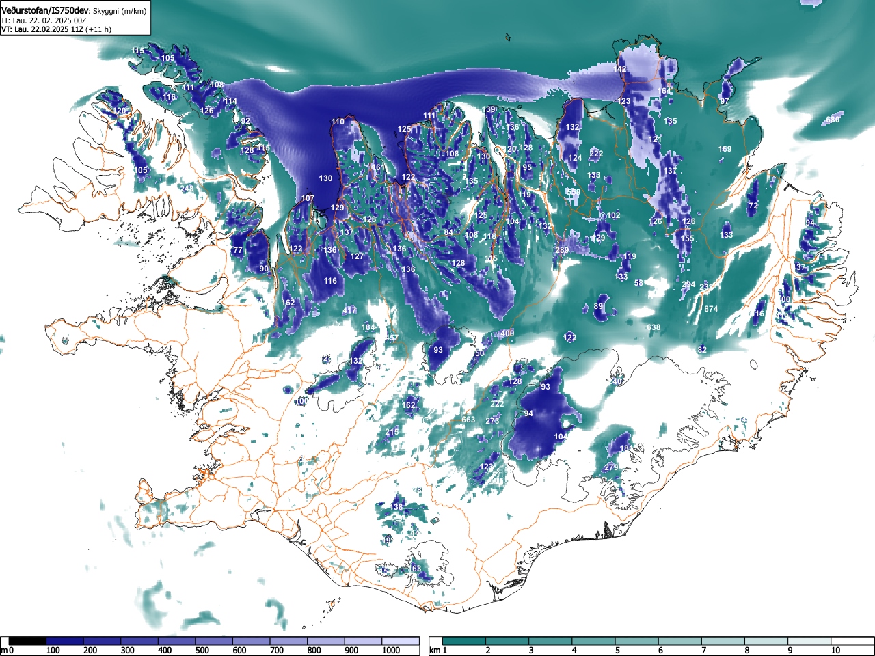Click the "777" value in the west

click(x=237, y=251)
